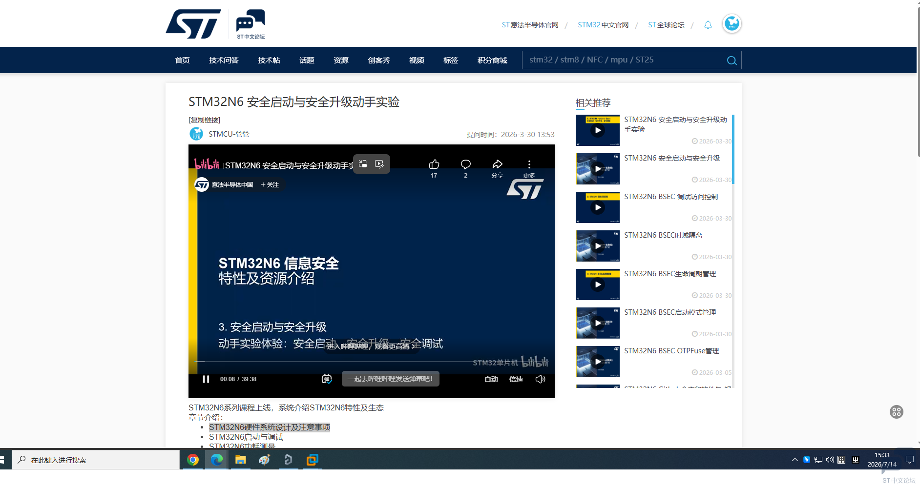Click the Windows taskbar search box
The width and height of the screenshot is (920, 488).
(96, 460)
